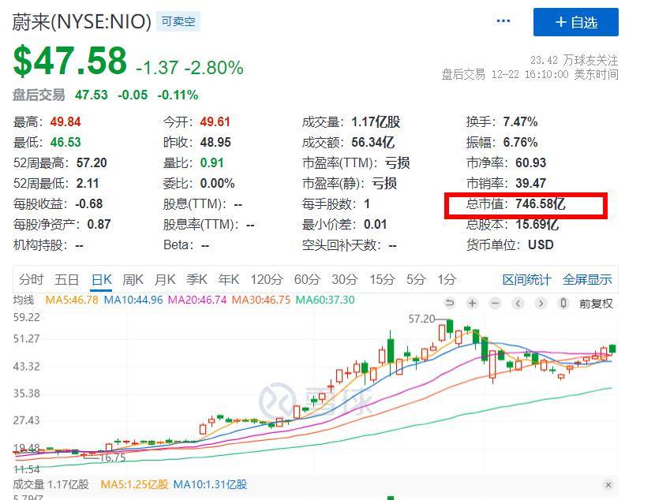
Task: Switch to the 15分 chart interval
Action: pos(382,279)
